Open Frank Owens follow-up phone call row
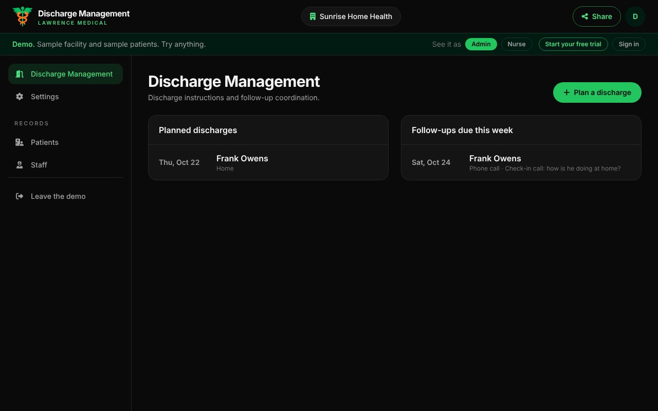Viewport: 658px width, 411px height. (x=521, y=162)
